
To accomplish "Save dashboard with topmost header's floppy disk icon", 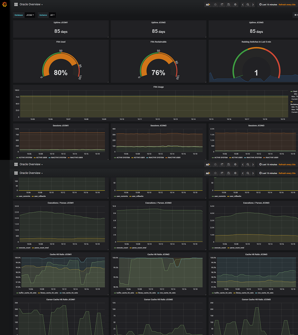I will (228, 5).
